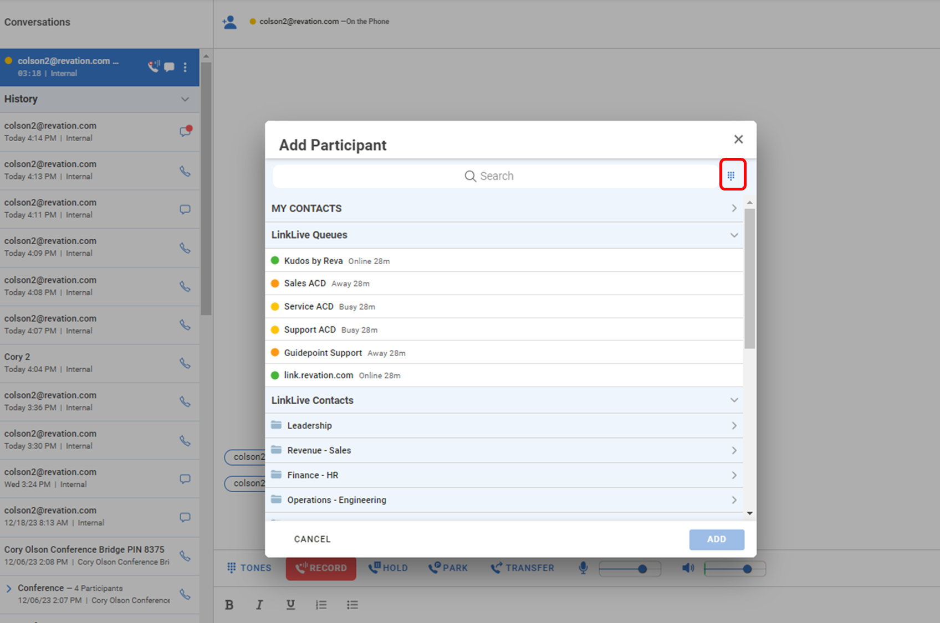Click the speaker volume icon
Image resolution: width=940 pixels, height=623 pixels.
[x=688, y=568]
